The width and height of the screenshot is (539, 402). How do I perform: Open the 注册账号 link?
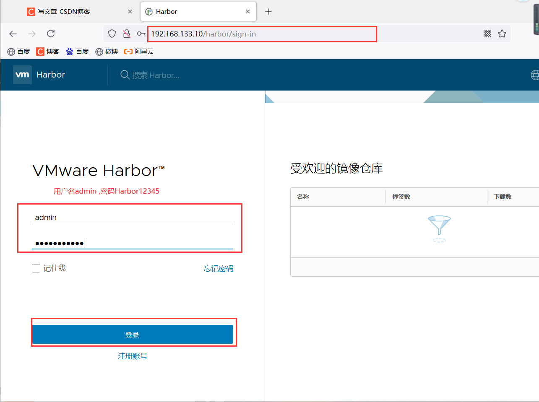pos(133,356)
